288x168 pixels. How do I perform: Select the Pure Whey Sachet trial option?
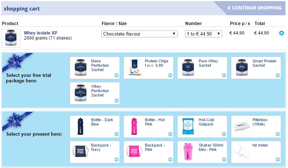pyautogui.click(x=202, y=67)
